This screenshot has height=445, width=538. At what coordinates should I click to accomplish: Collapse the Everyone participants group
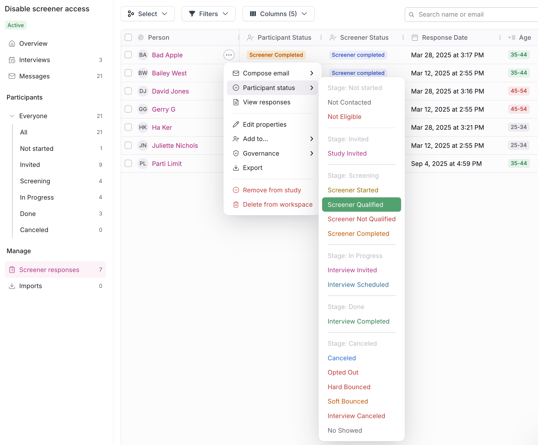12,116
